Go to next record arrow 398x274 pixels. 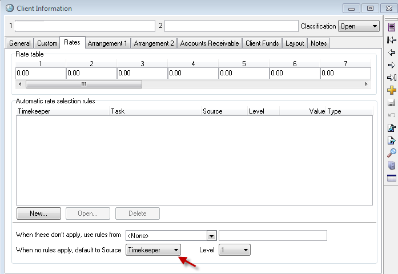(392, 65)
